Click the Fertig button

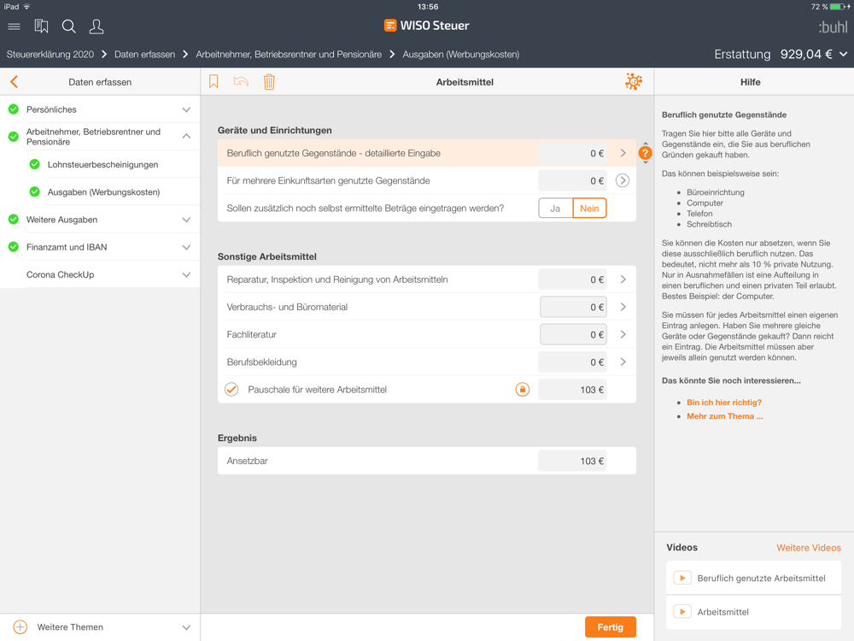click(x=610, y=626)
